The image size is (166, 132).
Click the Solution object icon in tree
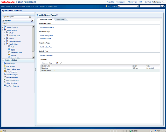tap(7, 38)
